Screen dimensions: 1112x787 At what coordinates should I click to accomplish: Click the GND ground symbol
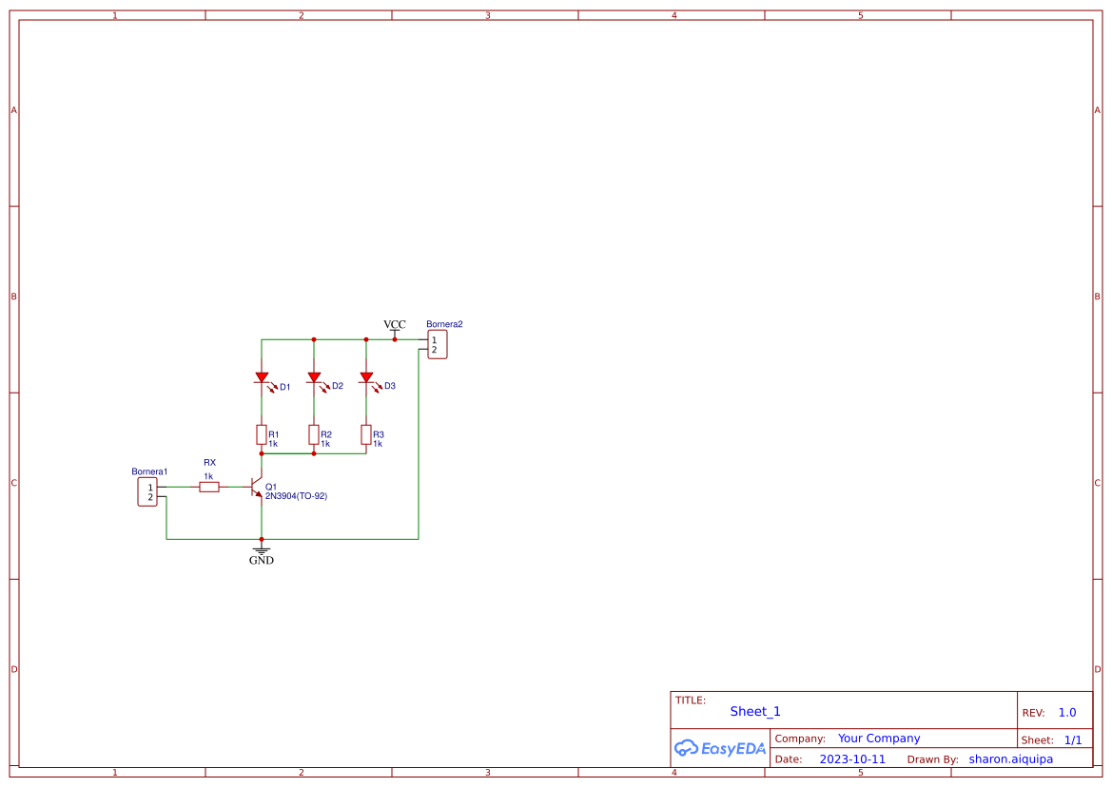click(262, 548)
